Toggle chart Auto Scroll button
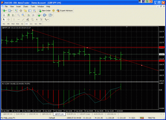The height and width of the screenshot is (120, 166). pyautogui.click(x=29, y=15)
